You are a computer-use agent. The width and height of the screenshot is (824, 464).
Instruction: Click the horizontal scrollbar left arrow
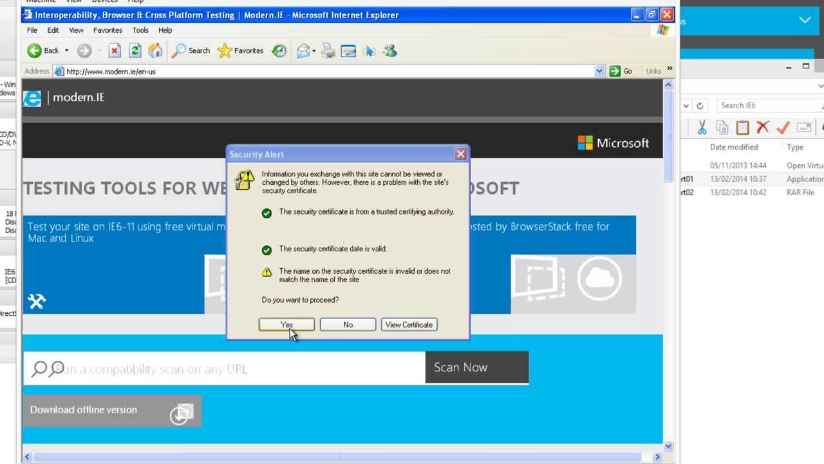(x=27, y=457)
